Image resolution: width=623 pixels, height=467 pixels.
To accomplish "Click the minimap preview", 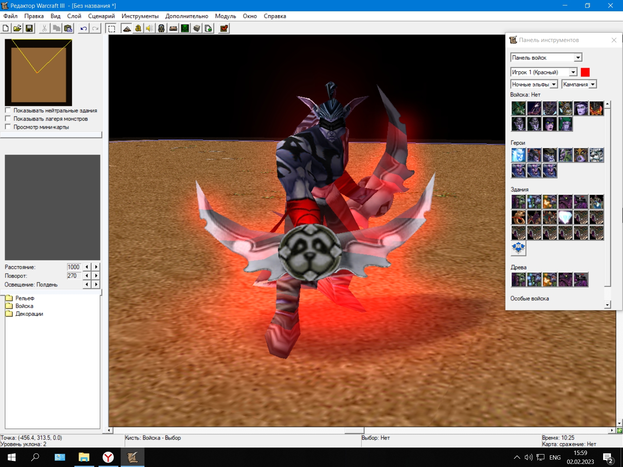I will (x=39, y=72).
